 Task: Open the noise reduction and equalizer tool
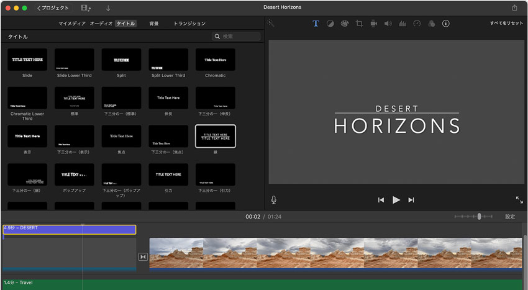402,24
